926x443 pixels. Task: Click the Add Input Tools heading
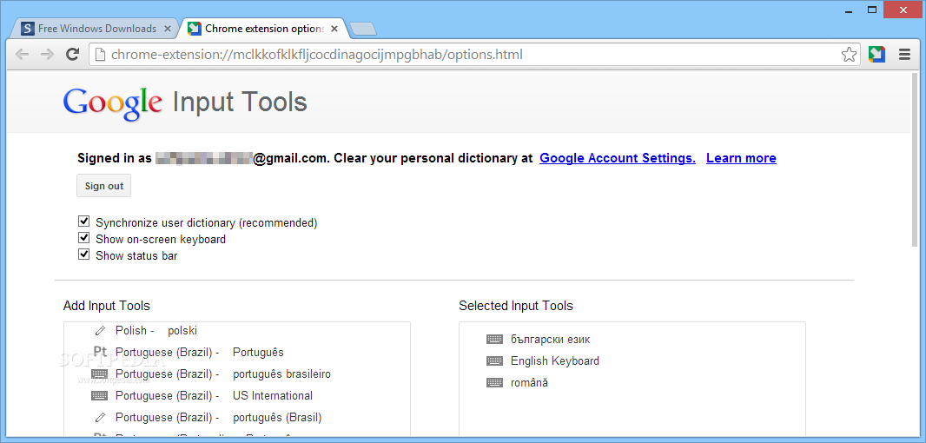click(106, 306)
